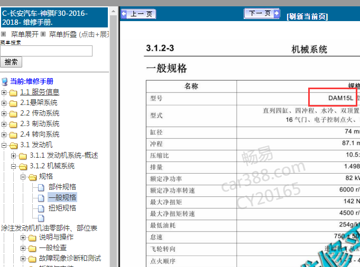Click the 搜索 search button
Screen dimensions: 360x267
(11, 62)
